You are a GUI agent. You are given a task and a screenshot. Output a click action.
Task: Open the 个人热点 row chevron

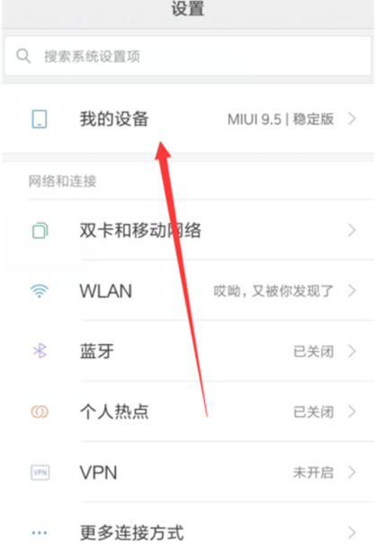pos(353,412)
